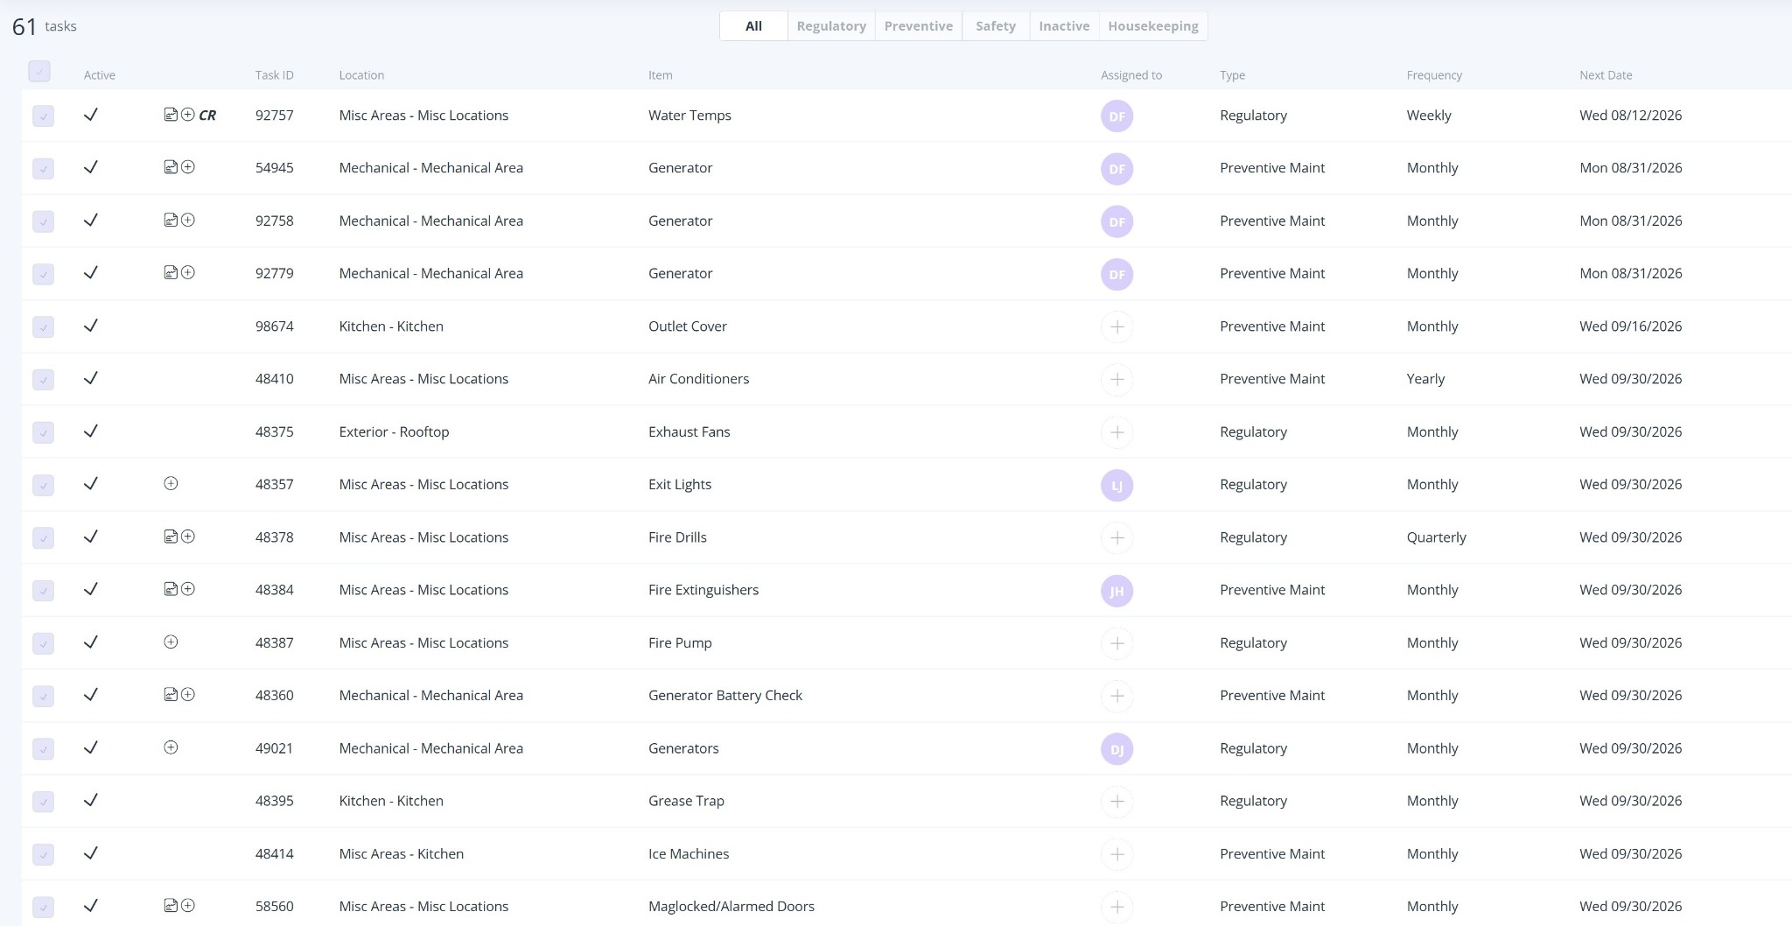Toggle the select-all checkbox in the table header
The height and width of the screenshot is (926, 1792).
tap(39, 71)
